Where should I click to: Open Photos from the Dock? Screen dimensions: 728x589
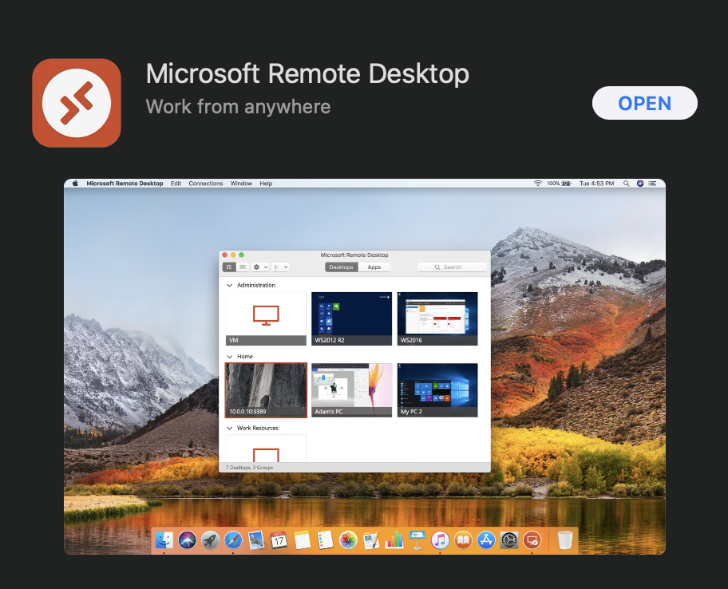click(x=348, y=540)
